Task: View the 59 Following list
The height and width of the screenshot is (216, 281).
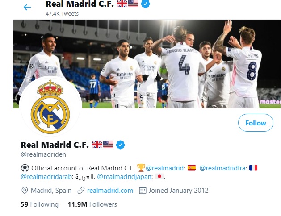Action: pos(40,204)
